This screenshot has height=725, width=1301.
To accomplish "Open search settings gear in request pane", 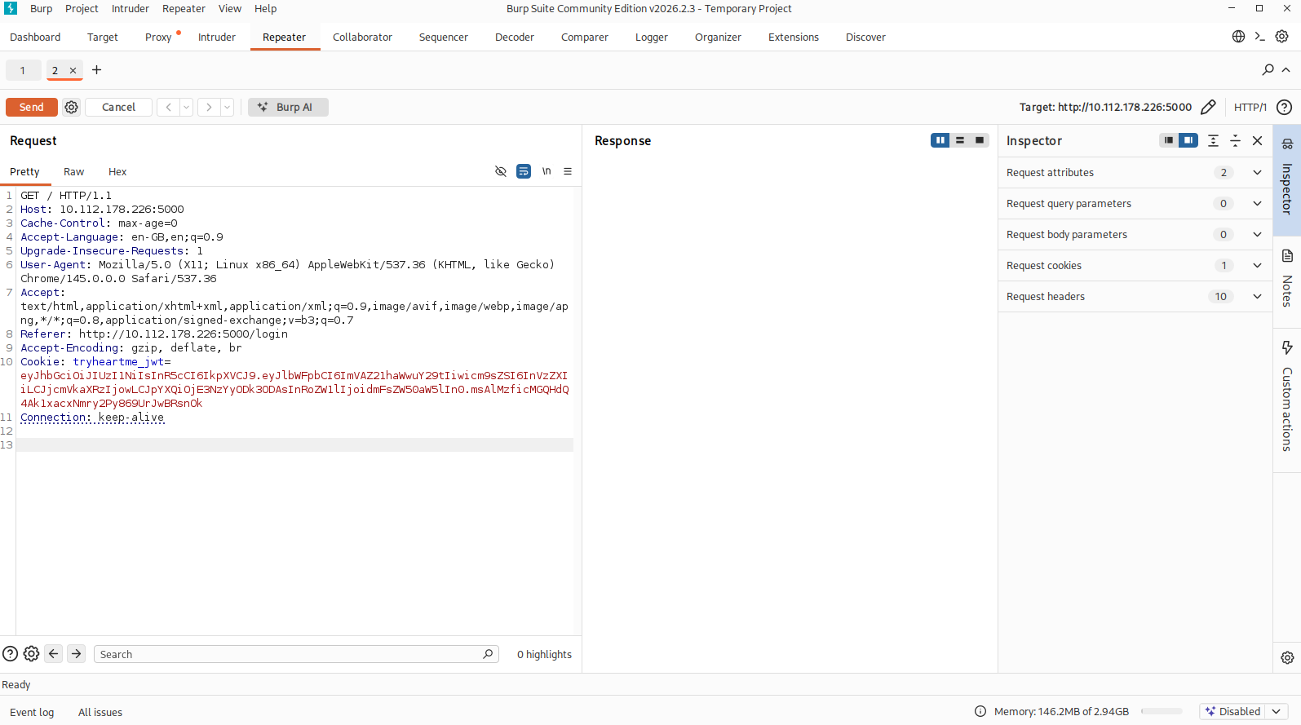I will (31, 653).
